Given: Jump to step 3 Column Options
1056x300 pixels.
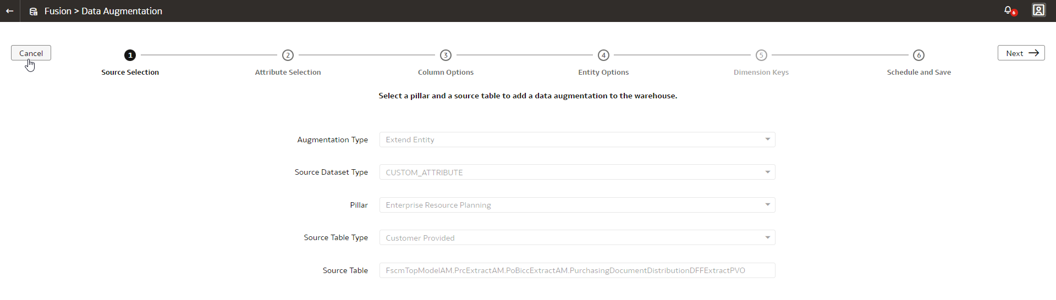Looking at the screenshot, I should click(x=446, y=55).
